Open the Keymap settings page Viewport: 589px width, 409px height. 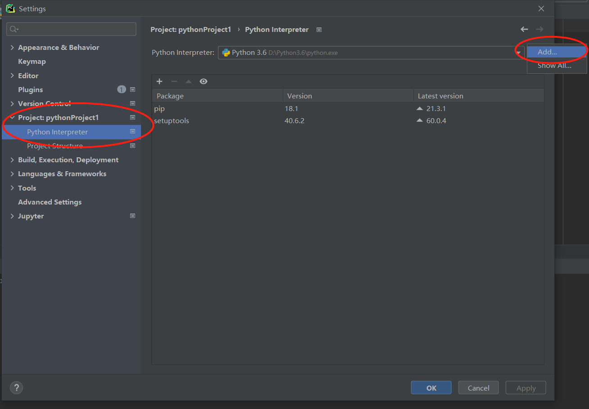point(32,61)
